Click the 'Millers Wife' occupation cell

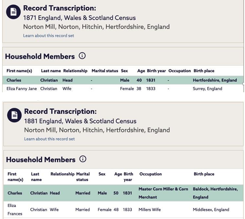point(150,209)
